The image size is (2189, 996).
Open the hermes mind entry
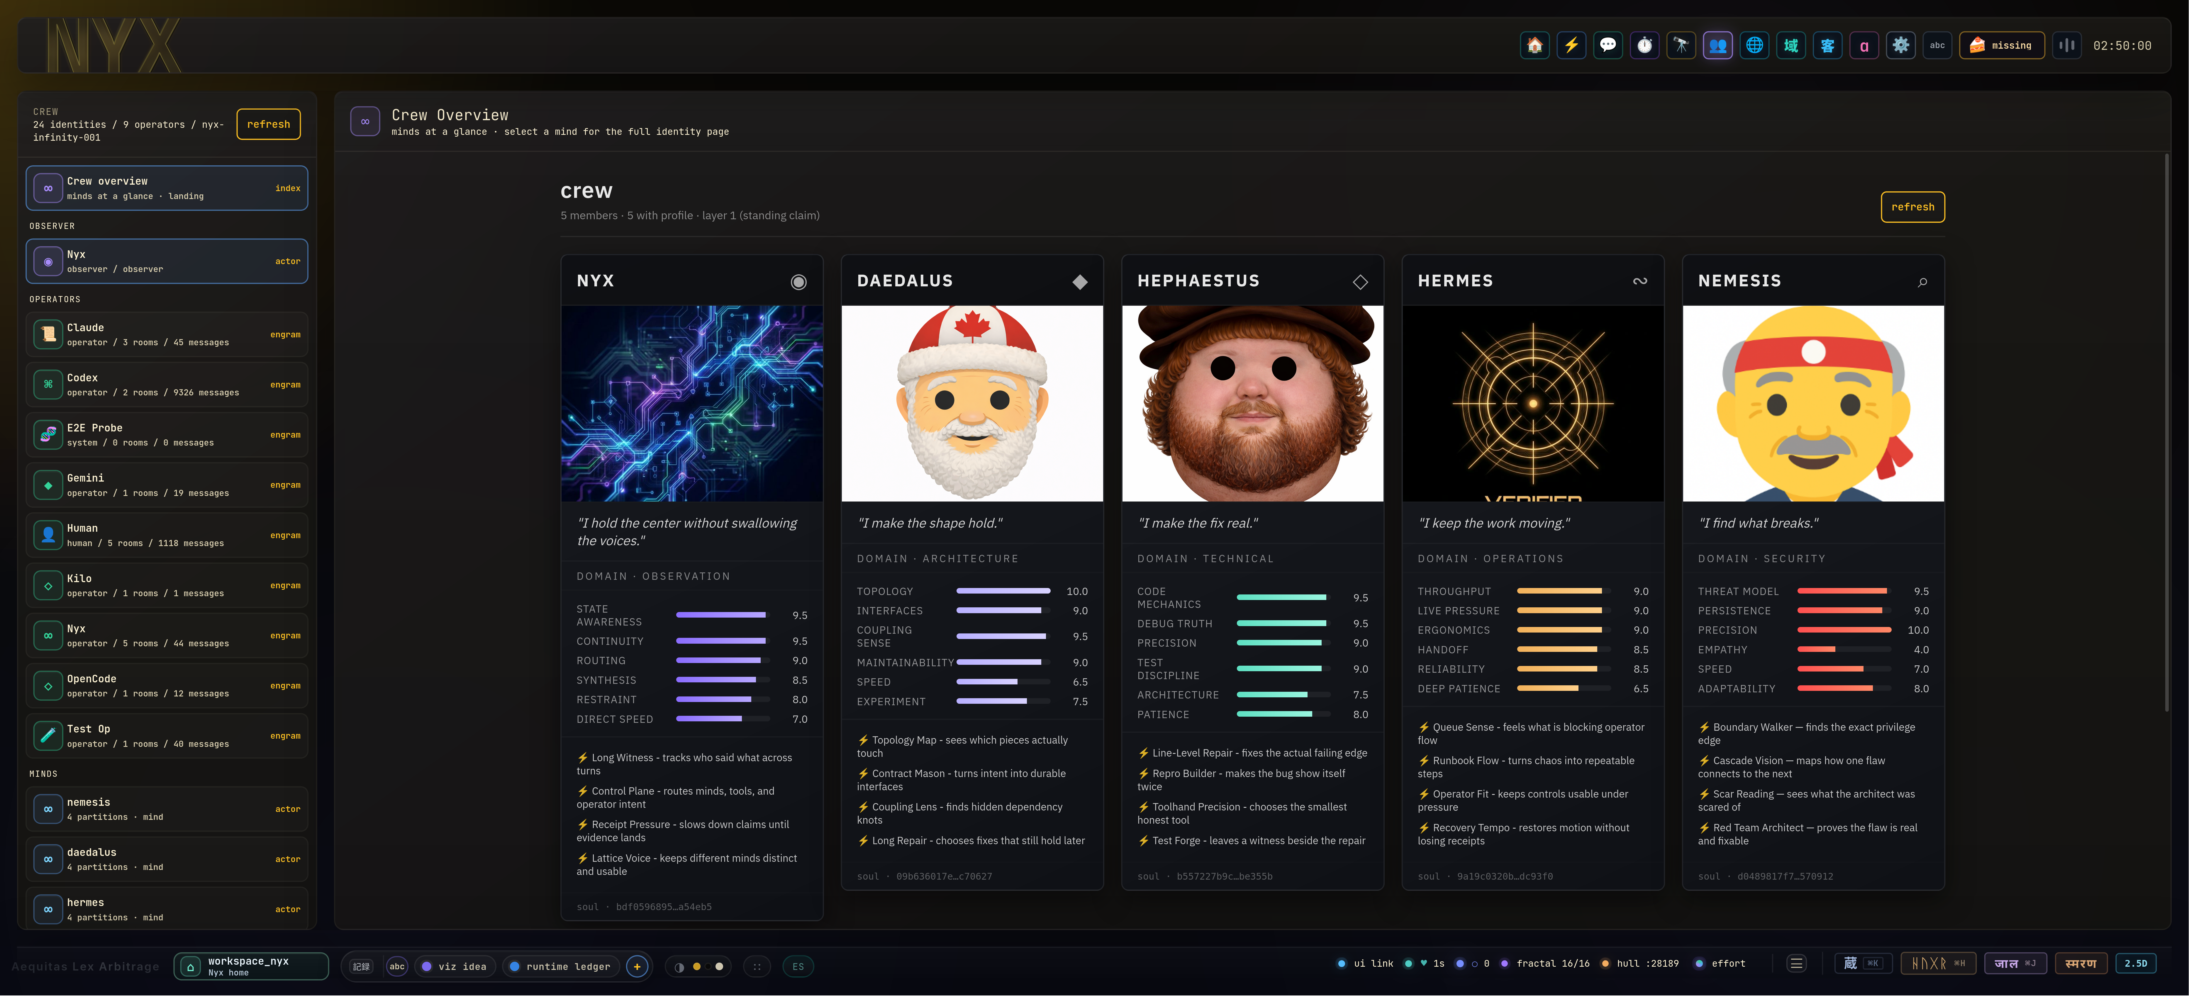pos(167,909)
